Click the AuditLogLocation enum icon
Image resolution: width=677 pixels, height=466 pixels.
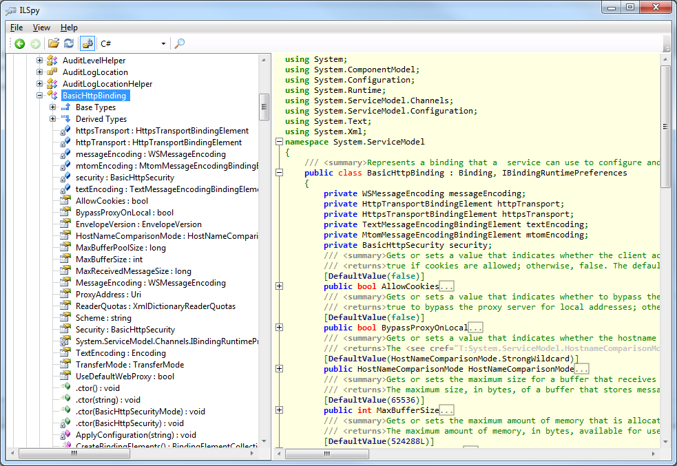point(52,72)
